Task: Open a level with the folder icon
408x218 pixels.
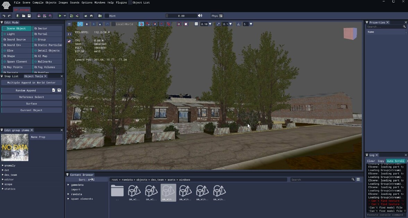Action: click(x=24, y=16)
